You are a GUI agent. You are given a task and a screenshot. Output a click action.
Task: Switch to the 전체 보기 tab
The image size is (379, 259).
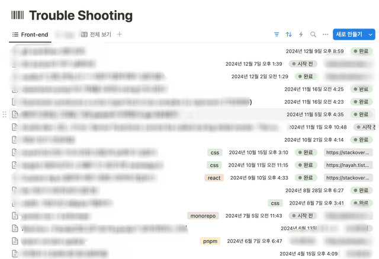[96, 35]
